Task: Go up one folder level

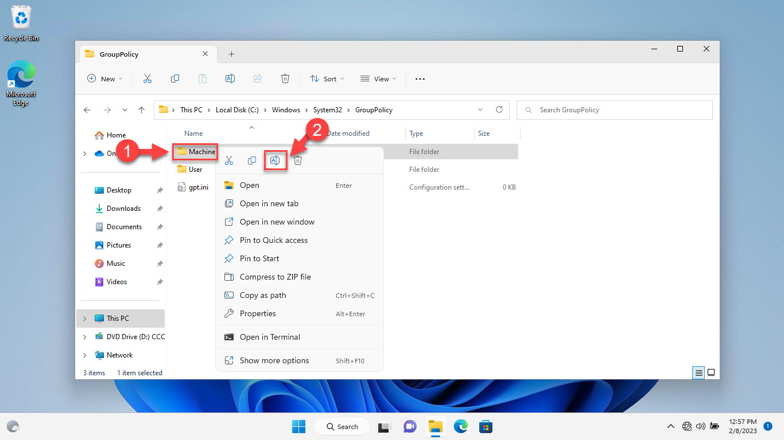Action: pos(142,110)
